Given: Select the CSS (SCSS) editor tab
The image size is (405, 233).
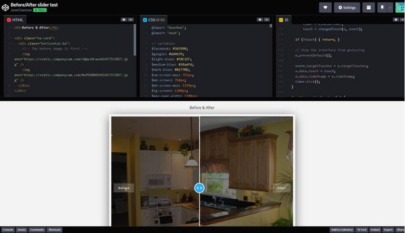Looking at the screenshot, I should pos(154,20).
